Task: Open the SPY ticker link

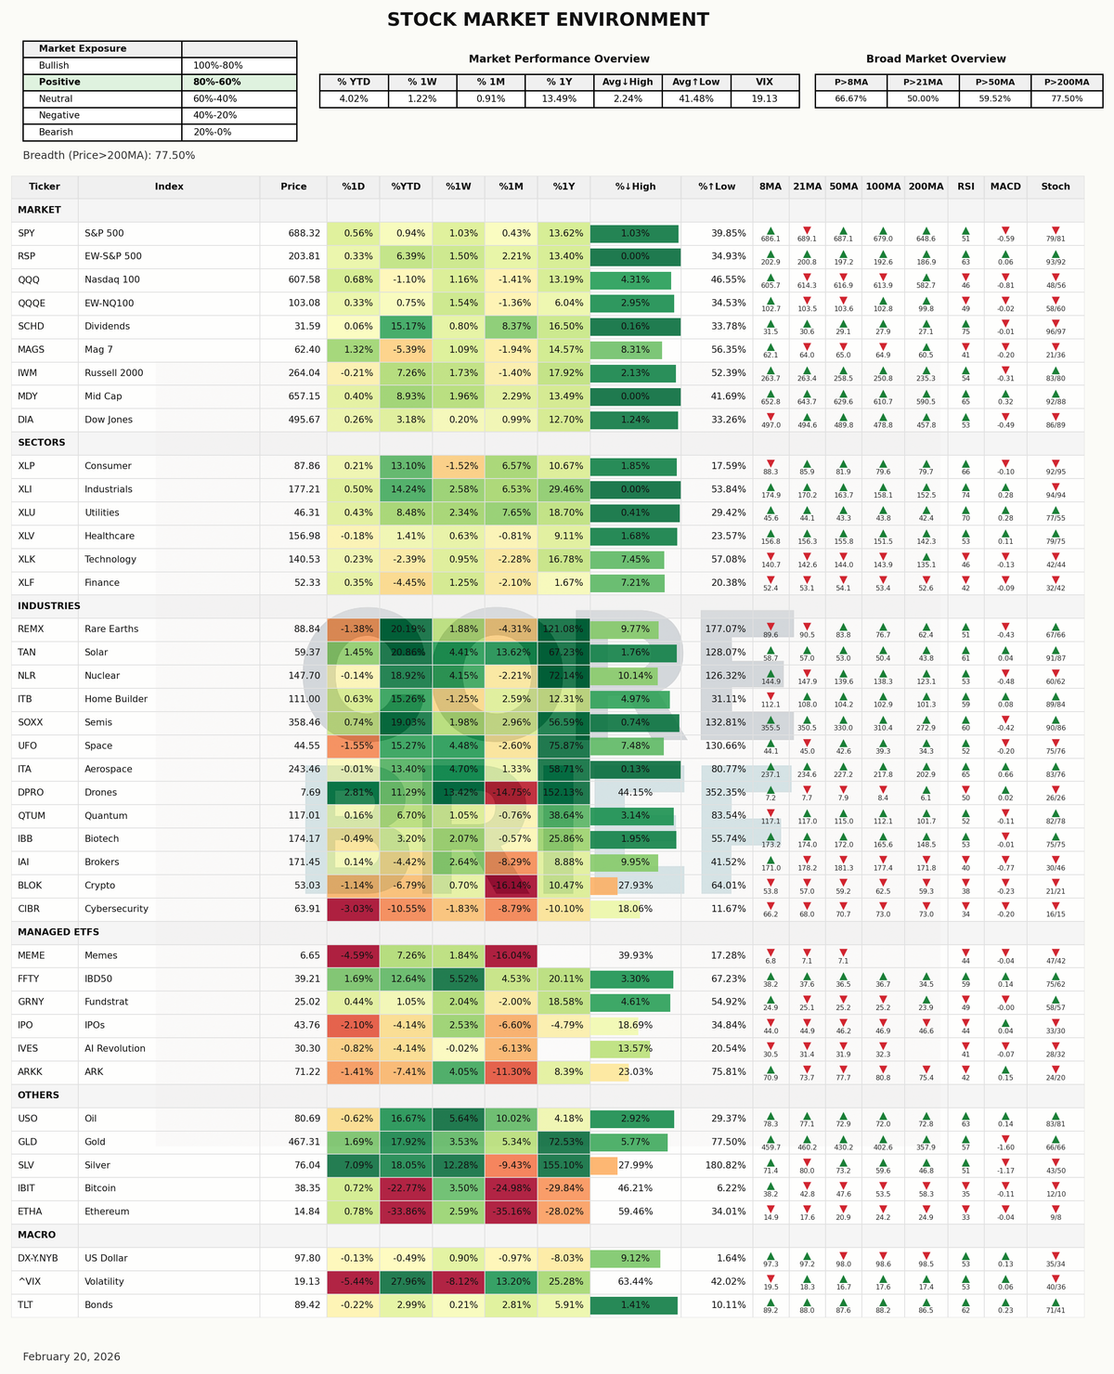Action: [x=27, y=232]
